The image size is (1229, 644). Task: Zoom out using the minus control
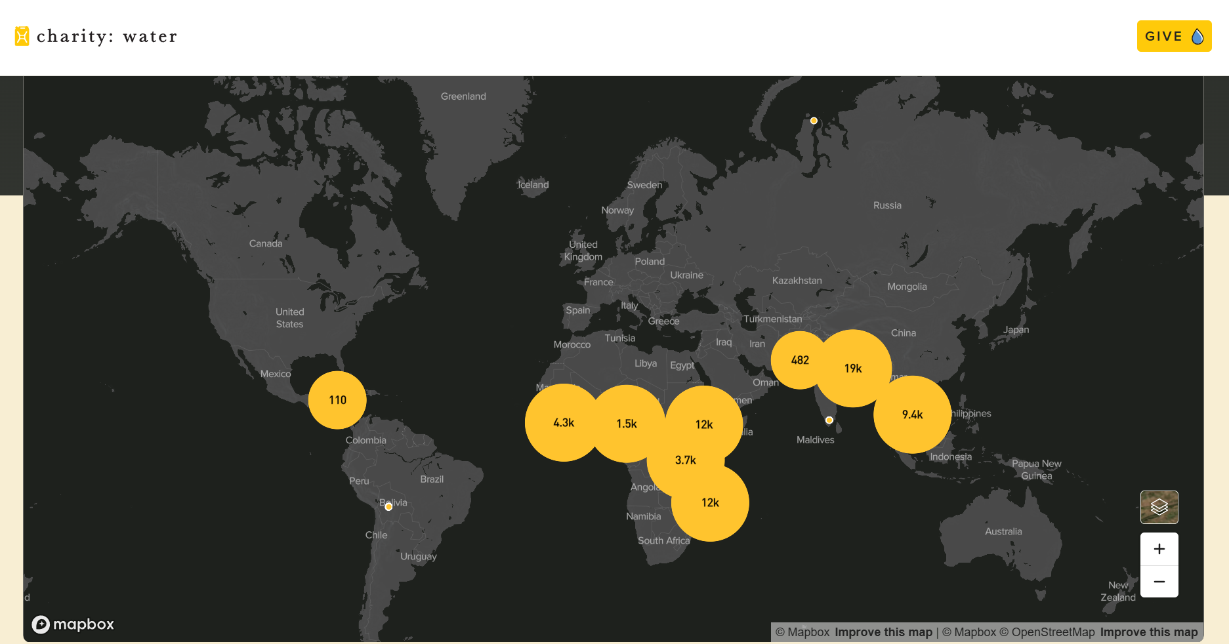pyautogui.click(x=1159, y=582)
